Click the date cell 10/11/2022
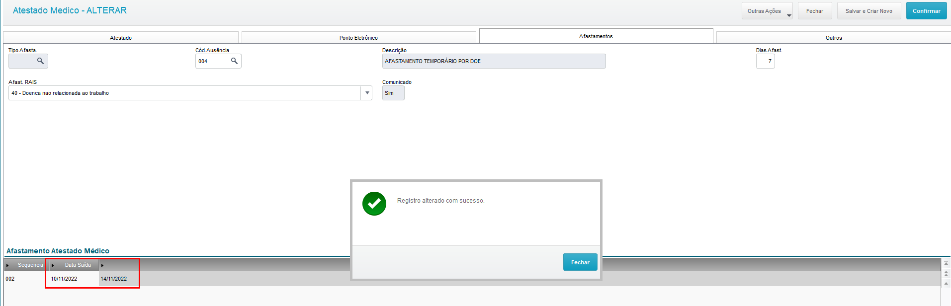951x306 pixels. click(74, 279)
